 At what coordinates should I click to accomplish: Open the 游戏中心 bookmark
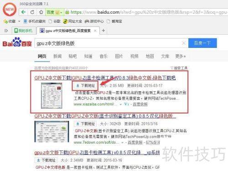[x=94, y=21]
